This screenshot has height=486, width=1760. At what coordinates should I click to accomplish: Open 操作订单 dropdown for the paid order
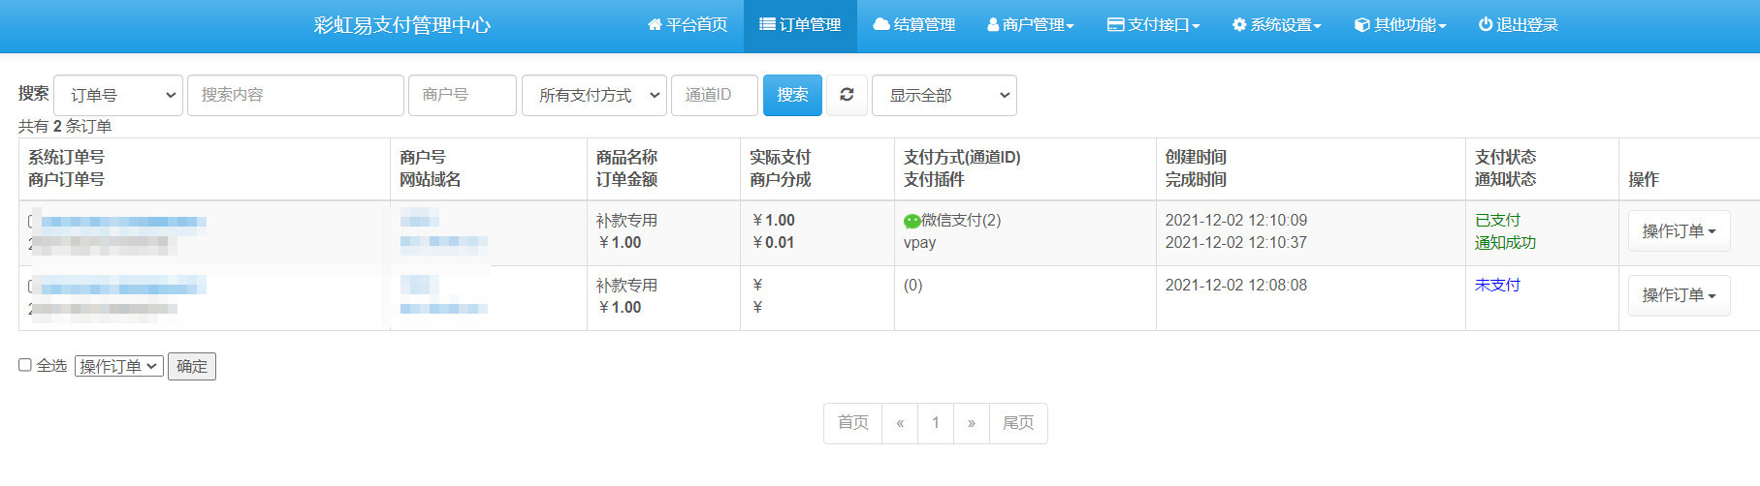coord(1678,231)
